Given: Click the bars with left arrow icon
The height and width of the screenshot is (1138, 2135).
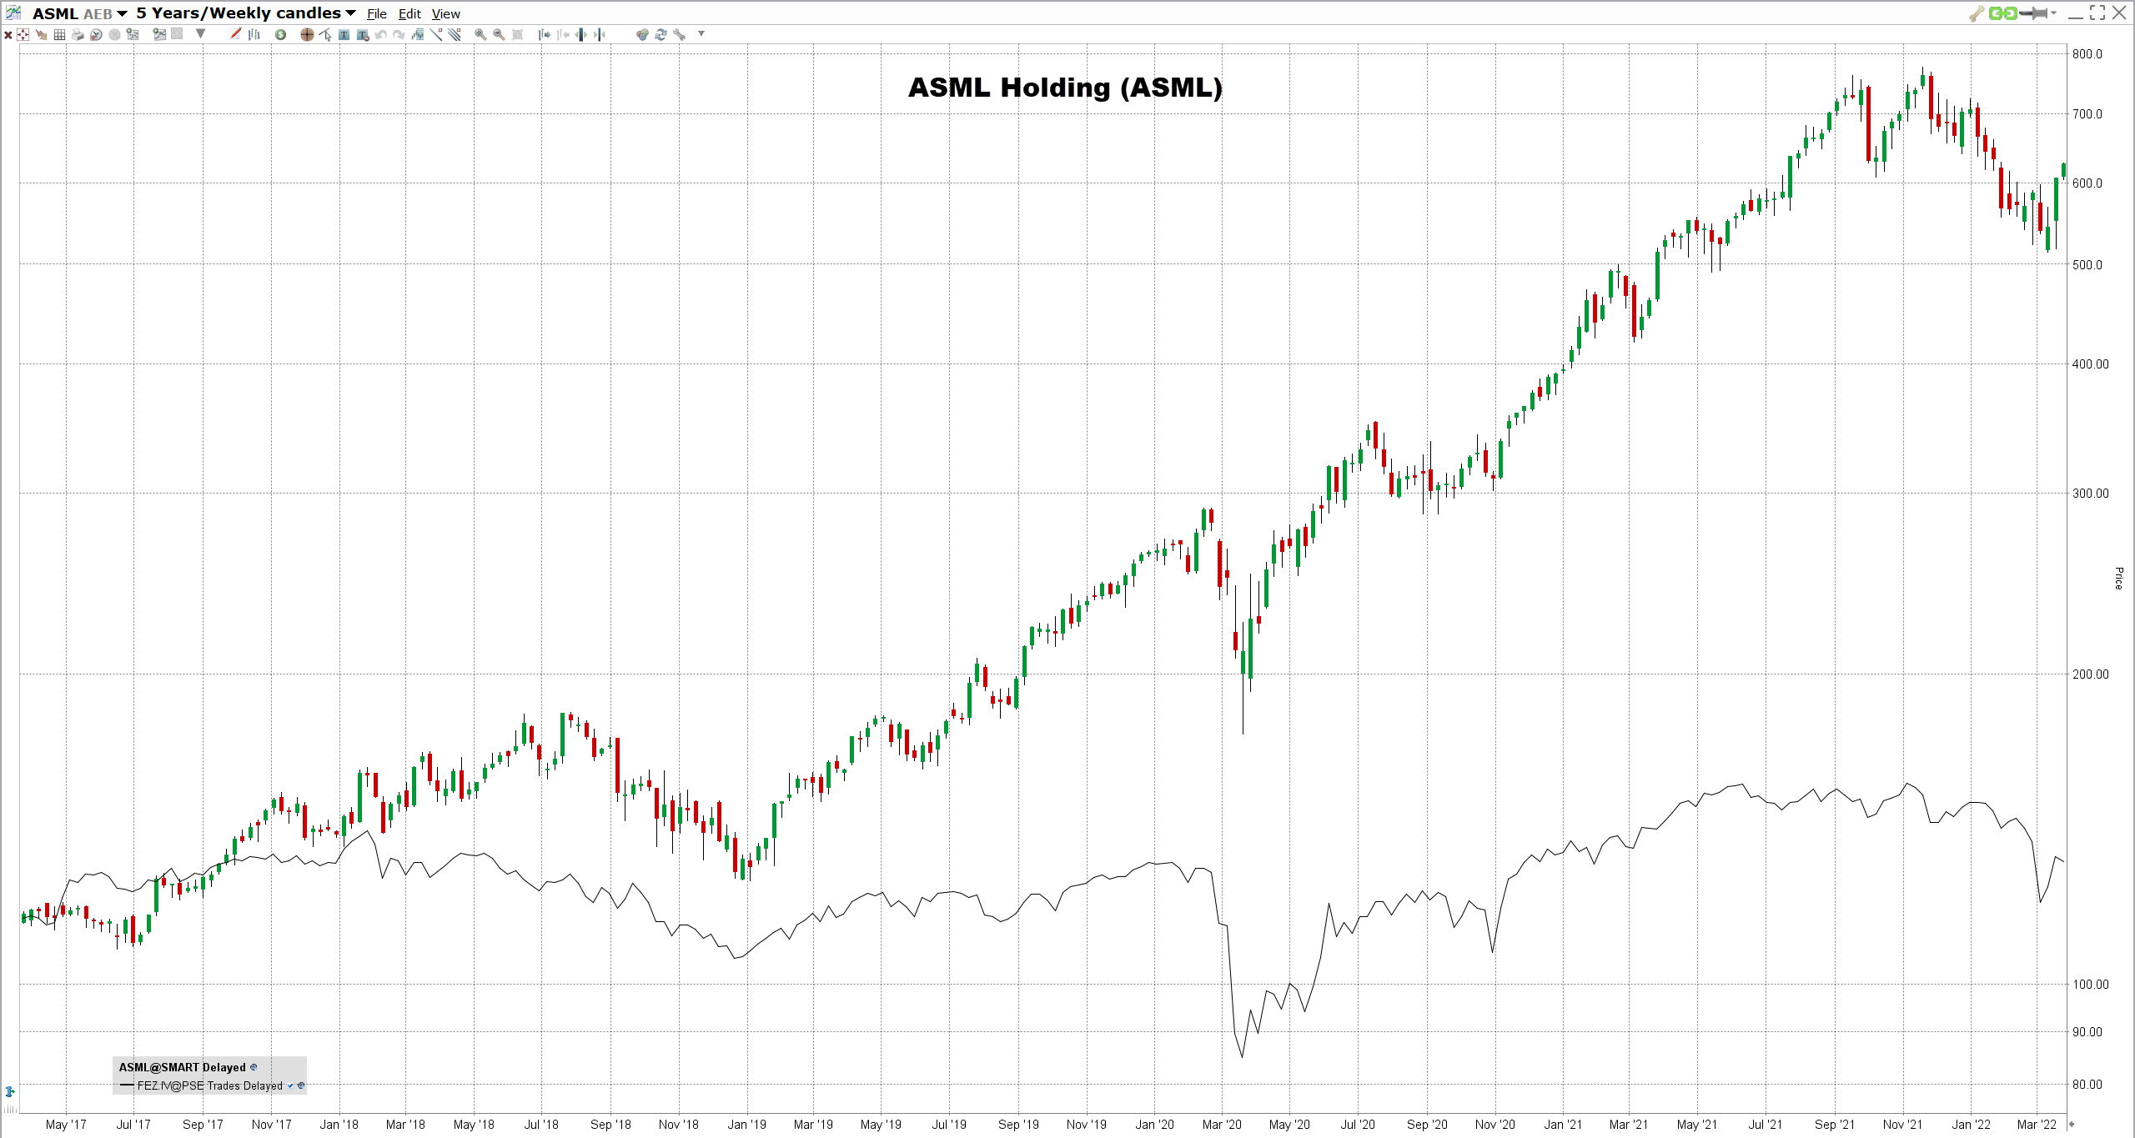Looking at the screenshot, I should click(563, 34).
